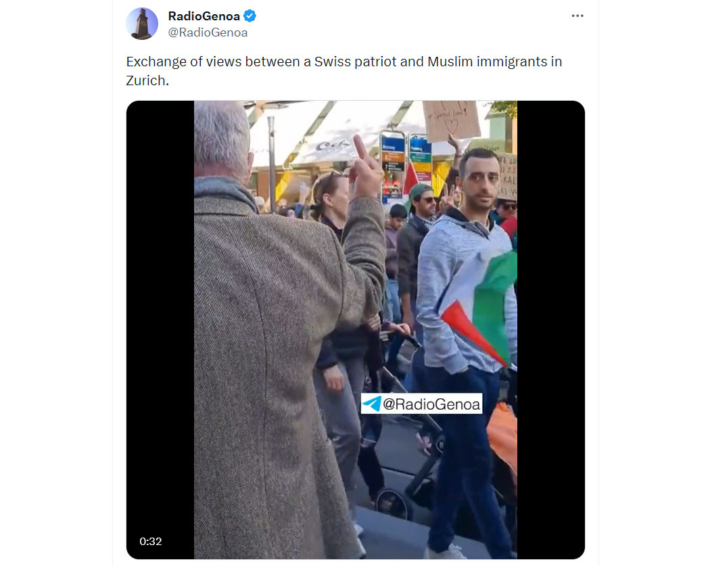Click the RadioGenoa display name
Screen dimensions: 710x566
coord(204,16)
